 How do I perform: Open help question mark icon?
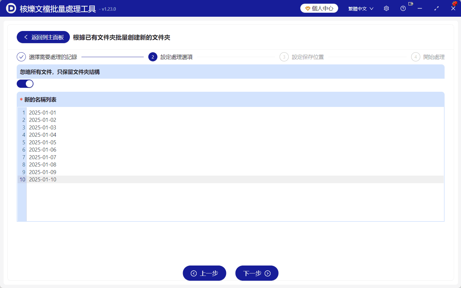click(x=403, y=9)
